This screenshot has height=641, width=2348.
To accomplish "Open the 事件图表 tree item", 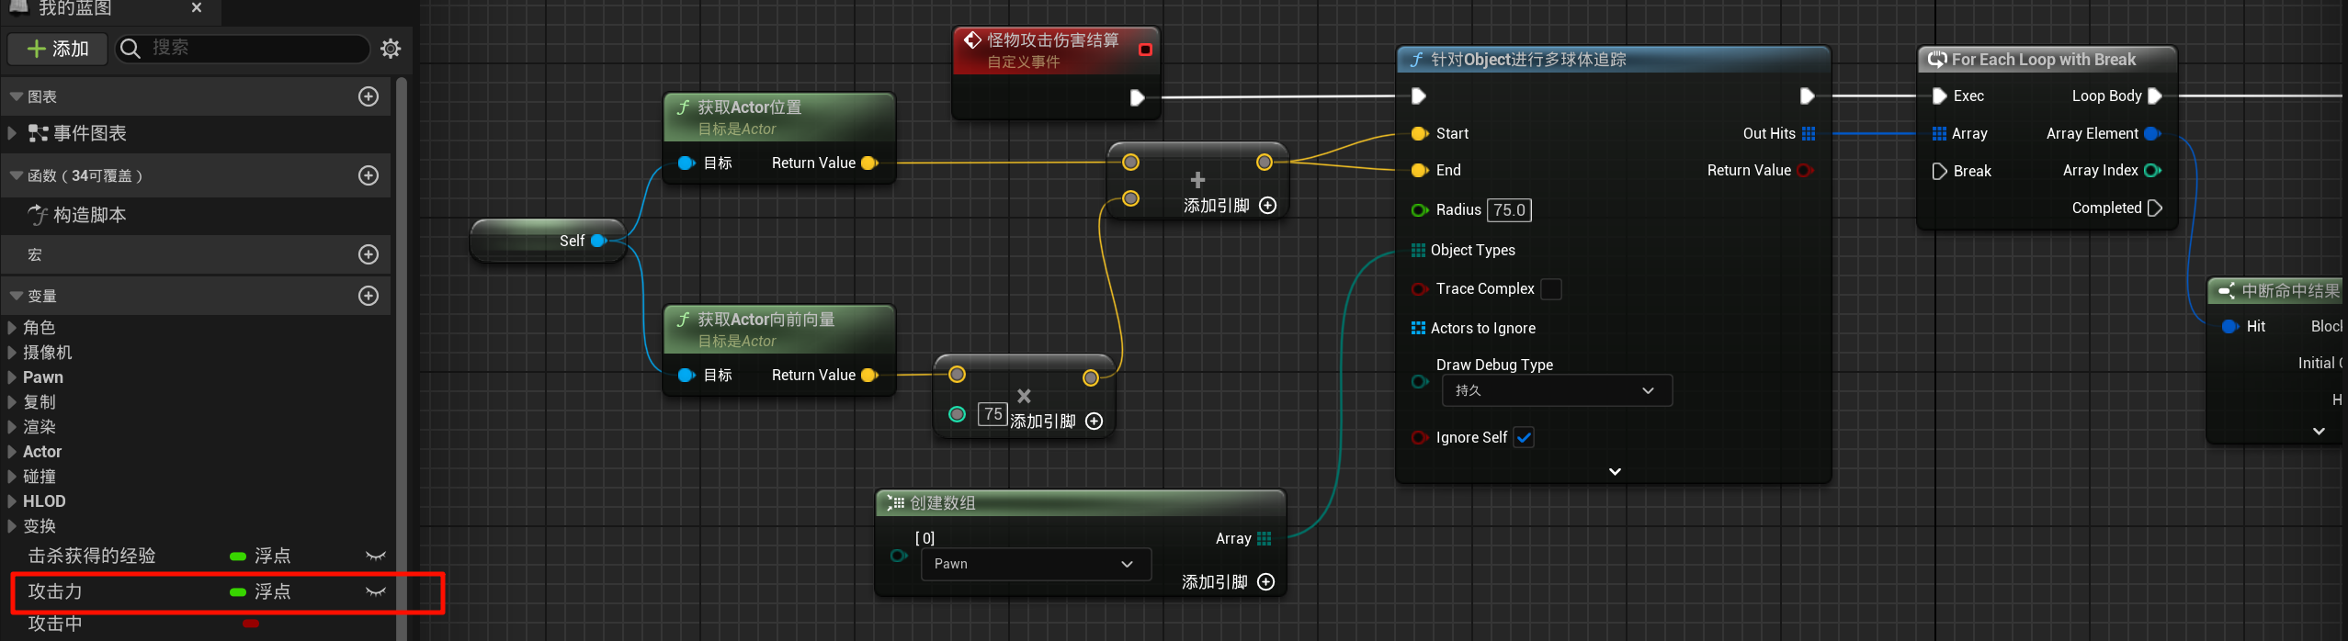I will coord(89,134).
